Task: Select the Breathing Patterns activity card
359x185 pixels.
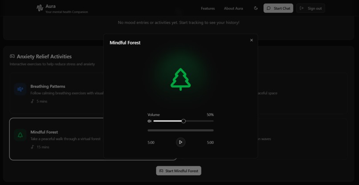Action: click(x=56, y=93)
